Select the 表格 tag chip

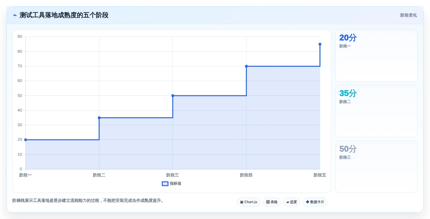tap(272, 202)
